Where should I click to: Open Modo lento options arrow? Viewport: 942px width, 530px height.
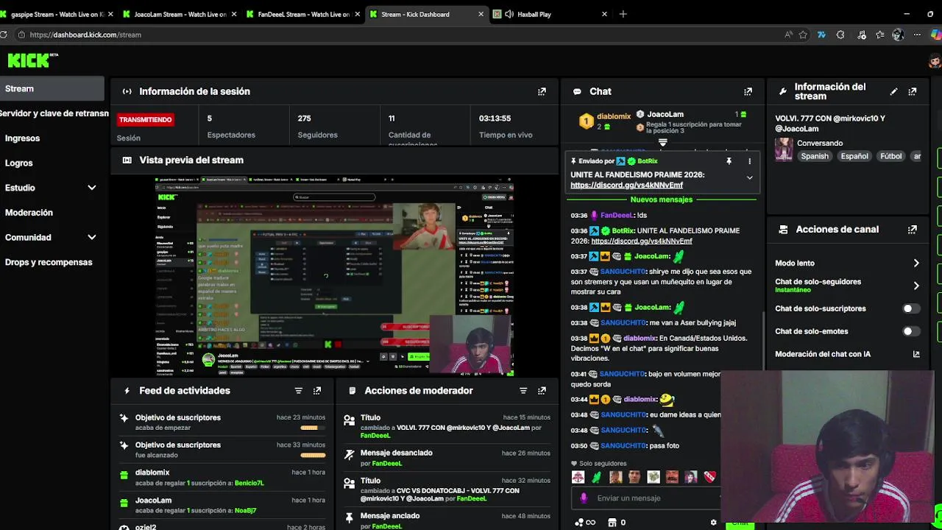tap(916, 264)
